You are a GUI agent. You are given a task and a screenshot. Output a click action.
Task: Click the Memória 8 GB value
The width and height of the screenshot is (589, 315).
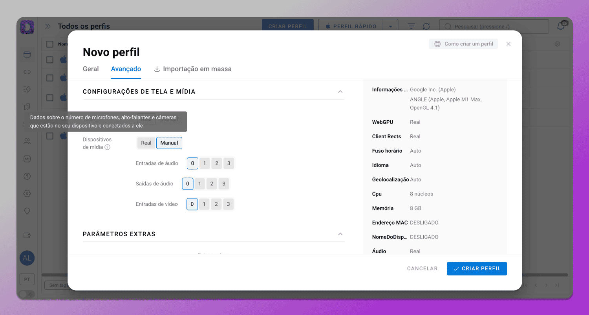click(x=415, y=208)
